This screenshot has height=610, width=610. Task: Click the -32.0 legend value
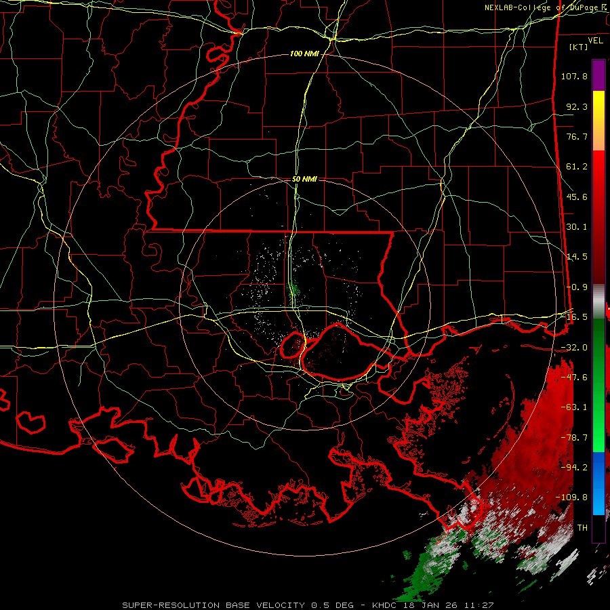[574, 348]
